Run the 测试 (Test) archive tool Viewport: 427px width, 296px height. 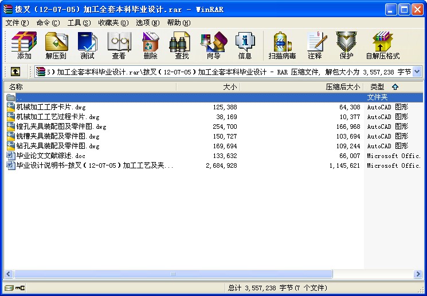tap(87, 45)
